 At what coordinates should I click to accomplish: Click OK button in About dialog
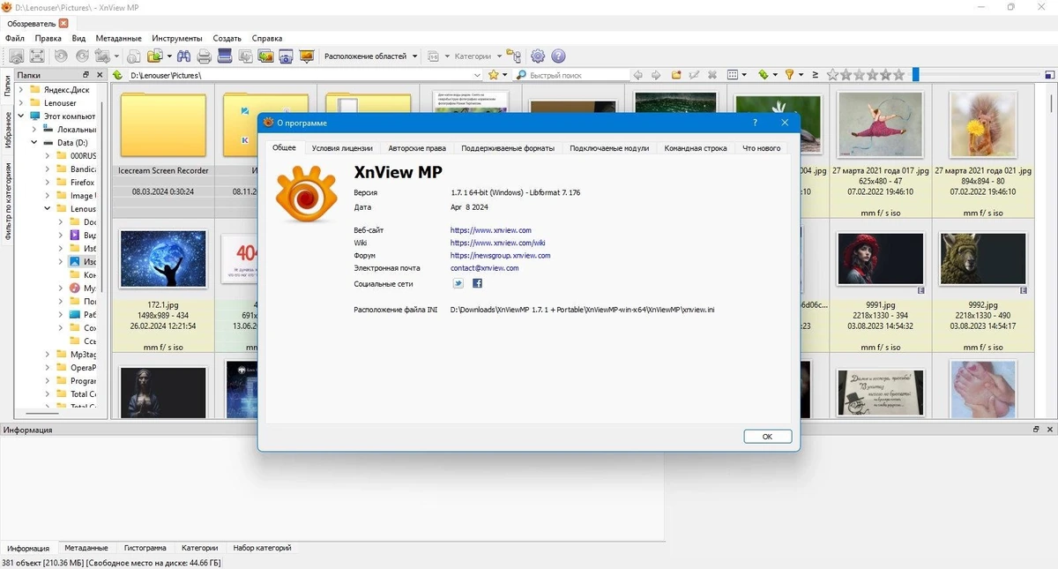(x=767, y=437)
